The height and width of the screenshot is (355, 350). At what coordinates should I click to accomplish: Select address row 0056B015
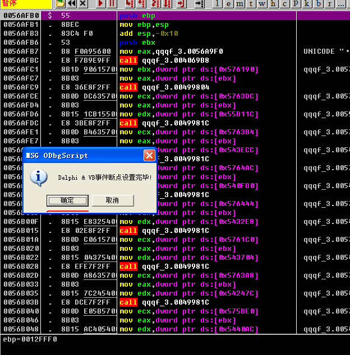[x=21, y=231]
